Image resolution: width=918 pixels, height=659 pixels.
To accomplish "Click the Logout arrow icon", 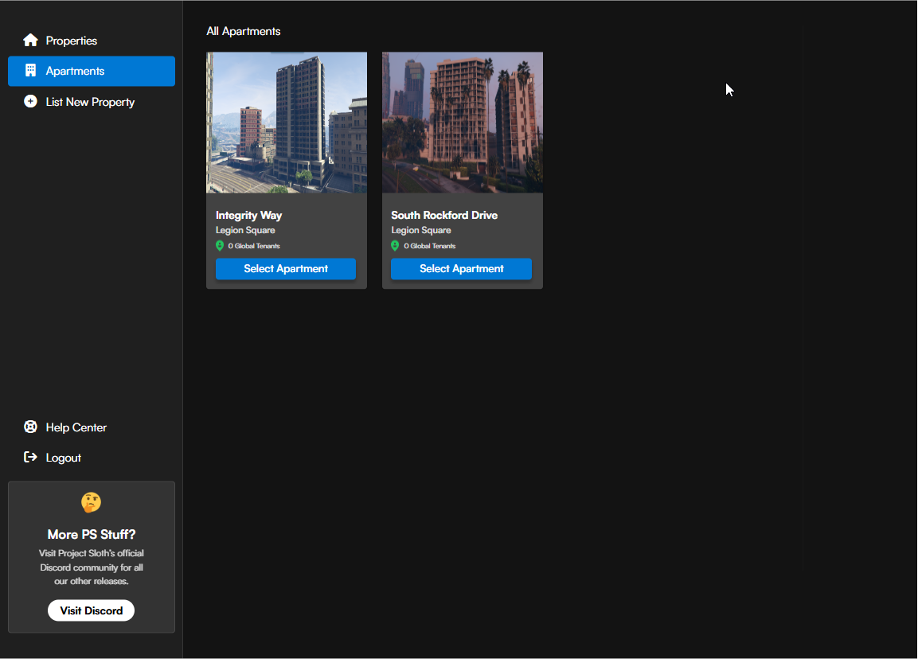I will [x=30, y=457].
